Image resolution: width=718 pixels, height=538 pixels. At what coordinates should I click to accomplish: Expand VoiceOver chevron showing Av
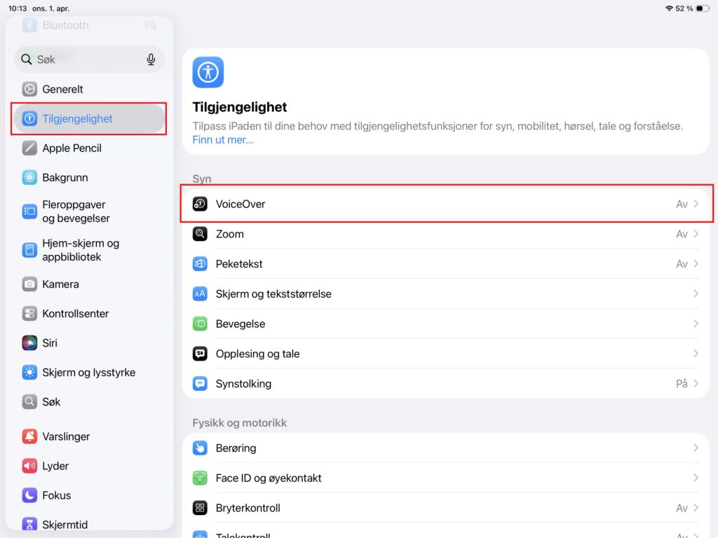pos(696,204)
